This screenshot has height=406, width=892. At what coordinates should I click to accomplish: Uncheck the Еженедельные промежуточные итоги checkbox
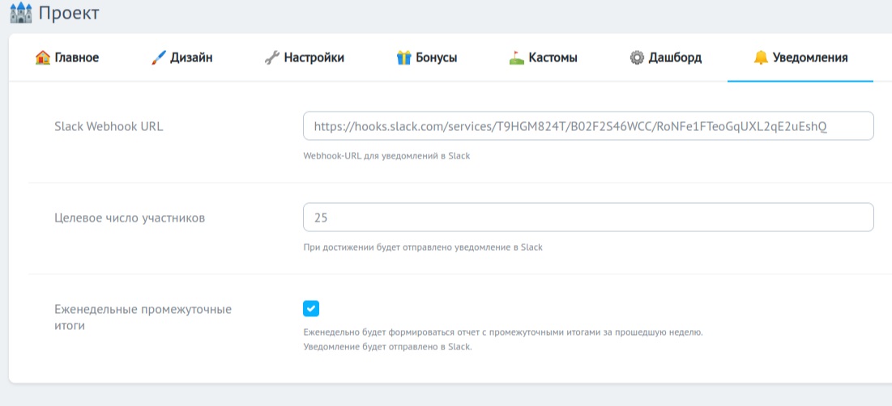(x=311, y=308)
